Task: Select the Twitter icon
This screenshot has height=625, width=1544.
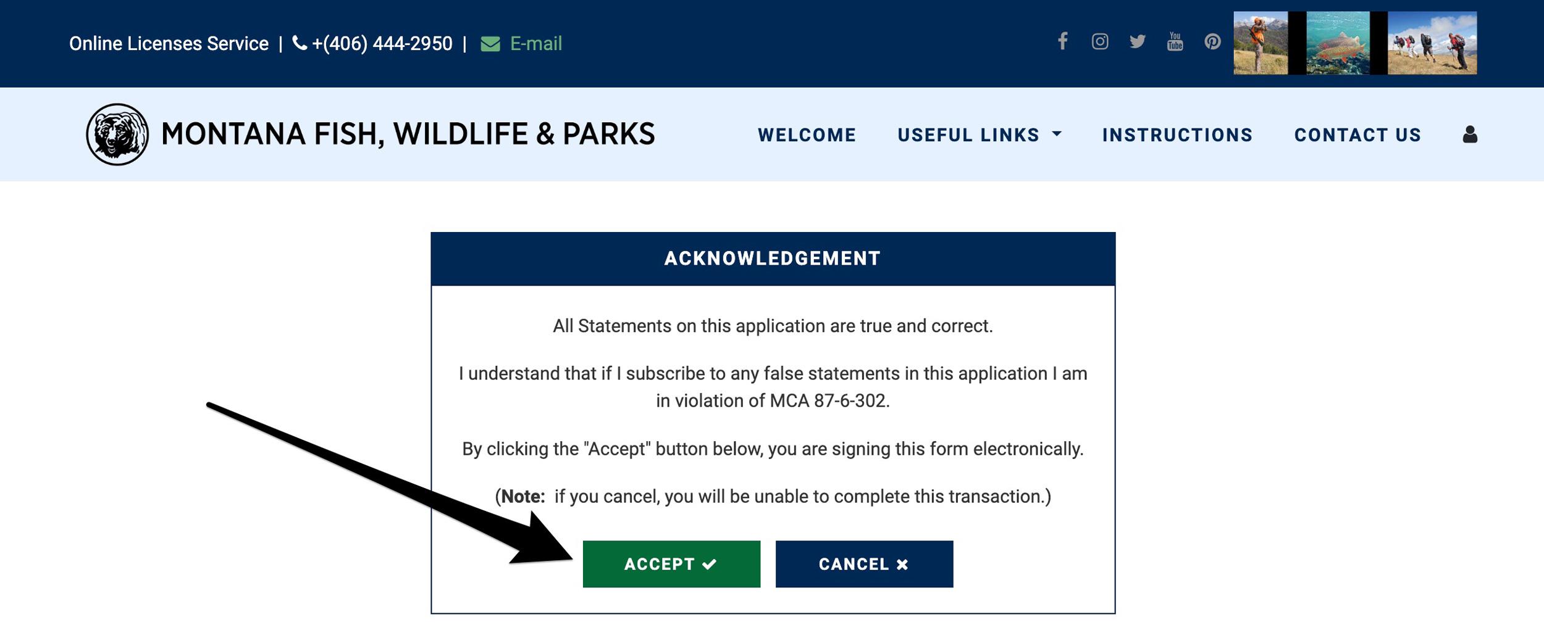Action: [x=1138, y=42]
